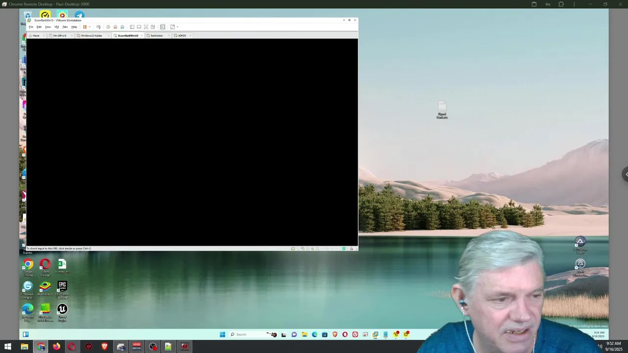Open Chrome extensions puzzle icon

(561, 4)
